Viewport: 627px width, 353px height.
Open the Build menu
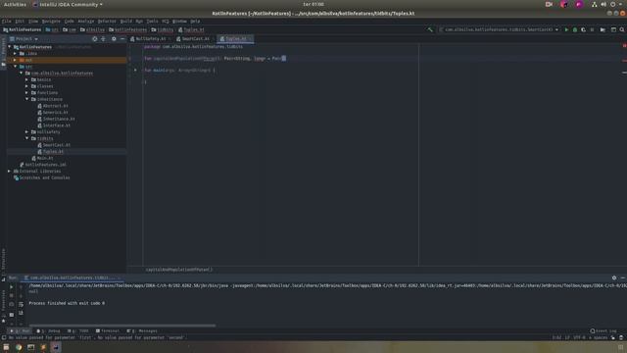tap(126, 22)
